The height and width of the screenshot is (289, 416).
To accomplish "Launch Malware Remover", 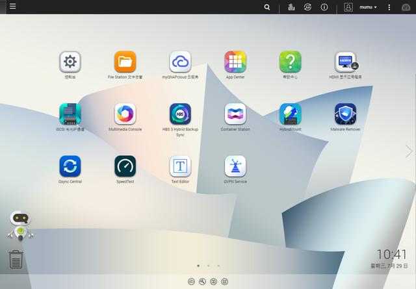I will (345, 114).
